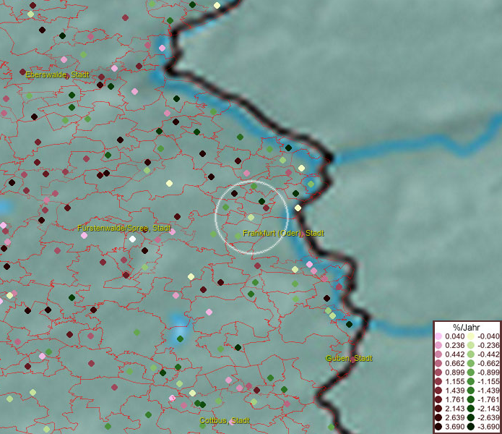
Task: Click the legend value 1.761
Action: [454, 399]
